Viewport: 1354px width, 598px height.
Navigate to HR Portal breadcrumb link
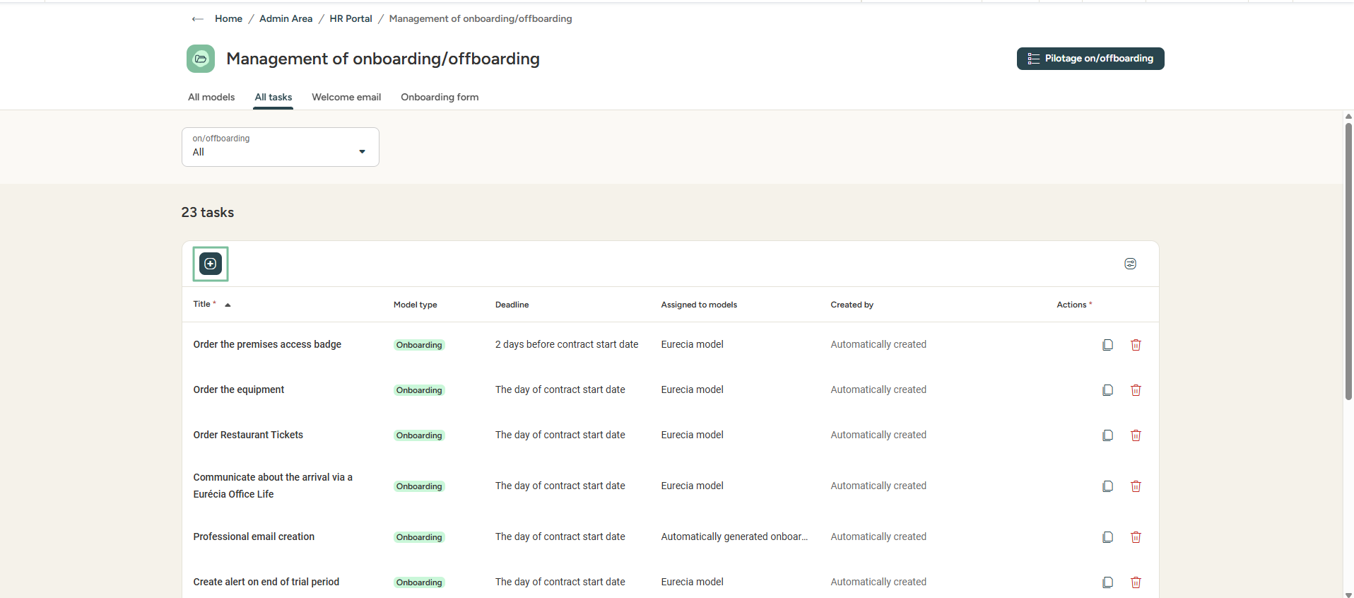351,19
